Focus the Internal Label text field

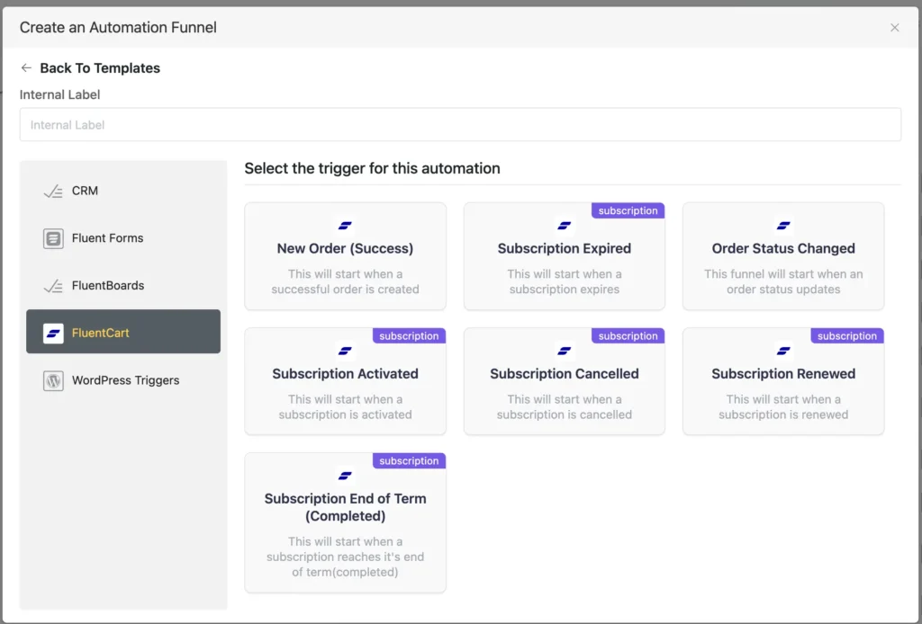pyautogui.click(x=460, y=125)
